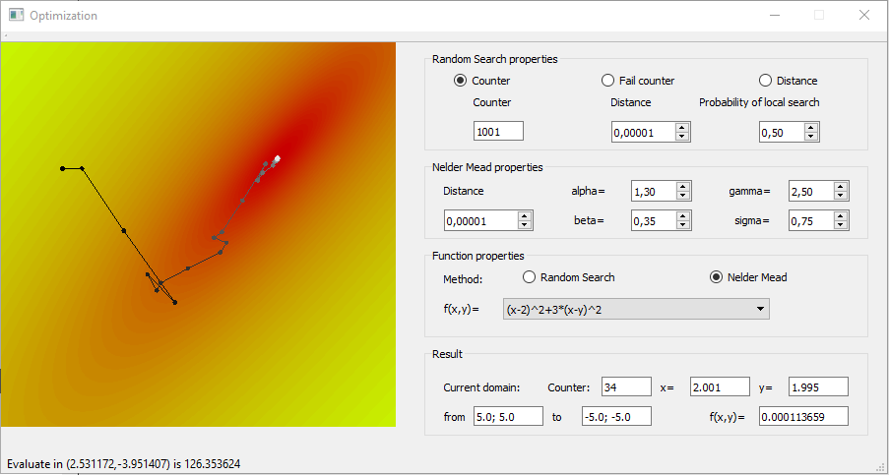Click the 'Function properties' group title

477,256
